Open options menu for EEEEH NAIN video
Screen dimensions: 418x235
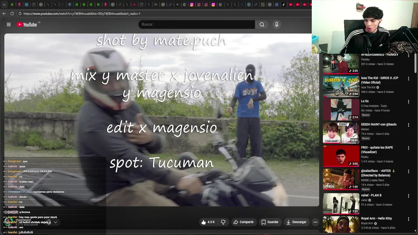click(x=409, y=125)
